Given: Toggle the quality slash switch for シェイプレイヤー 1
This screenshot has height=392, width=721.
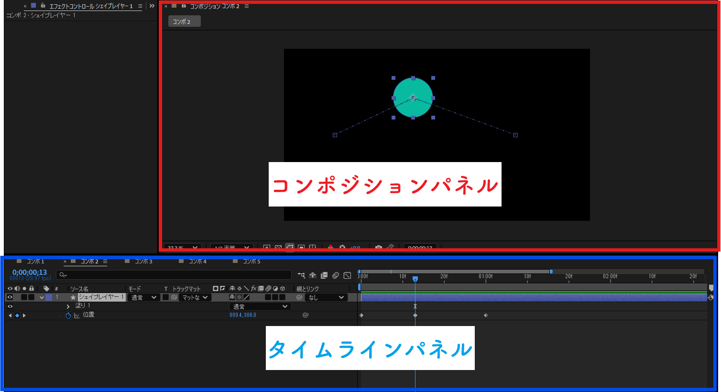Looking at the screenshot, I should (x=247, y=297).
